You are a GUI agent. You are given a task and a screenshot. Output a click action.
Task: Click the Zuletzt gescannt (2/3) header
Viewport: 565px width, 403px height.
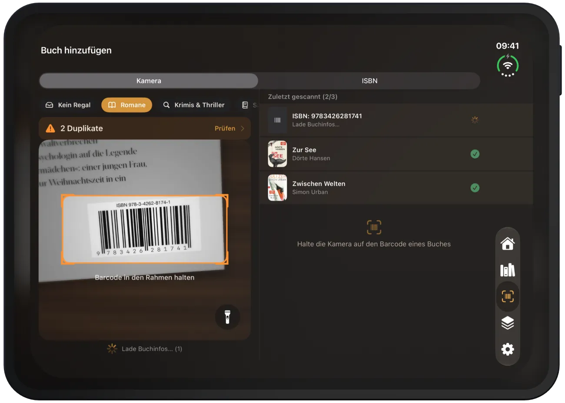point(302,97)
